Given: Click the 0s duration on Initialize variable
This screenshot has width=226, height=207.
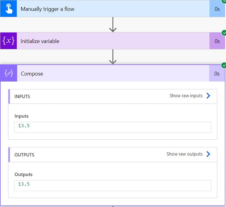Looking at the screenshot, I should click(217, 41).
